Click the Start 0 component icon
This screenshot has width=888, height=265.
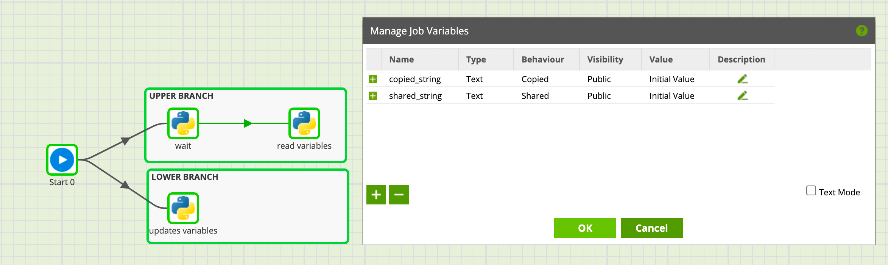point(62,160)
